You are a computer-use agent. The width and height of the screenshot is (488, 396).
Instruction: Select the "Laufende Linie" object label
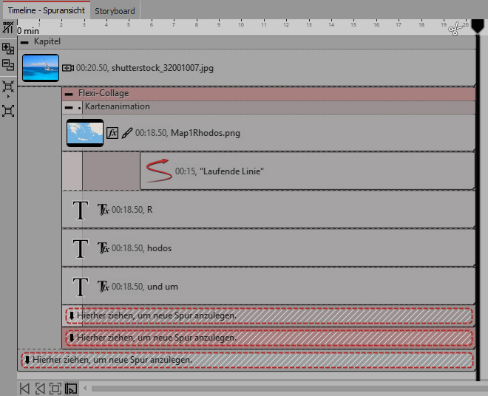[232, 171]
